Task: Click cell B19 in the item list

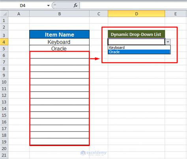Action: (60, 142)
